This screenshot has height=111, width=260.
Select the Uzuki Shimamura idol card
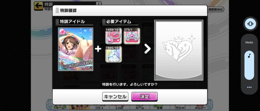[x=76, y=49]
